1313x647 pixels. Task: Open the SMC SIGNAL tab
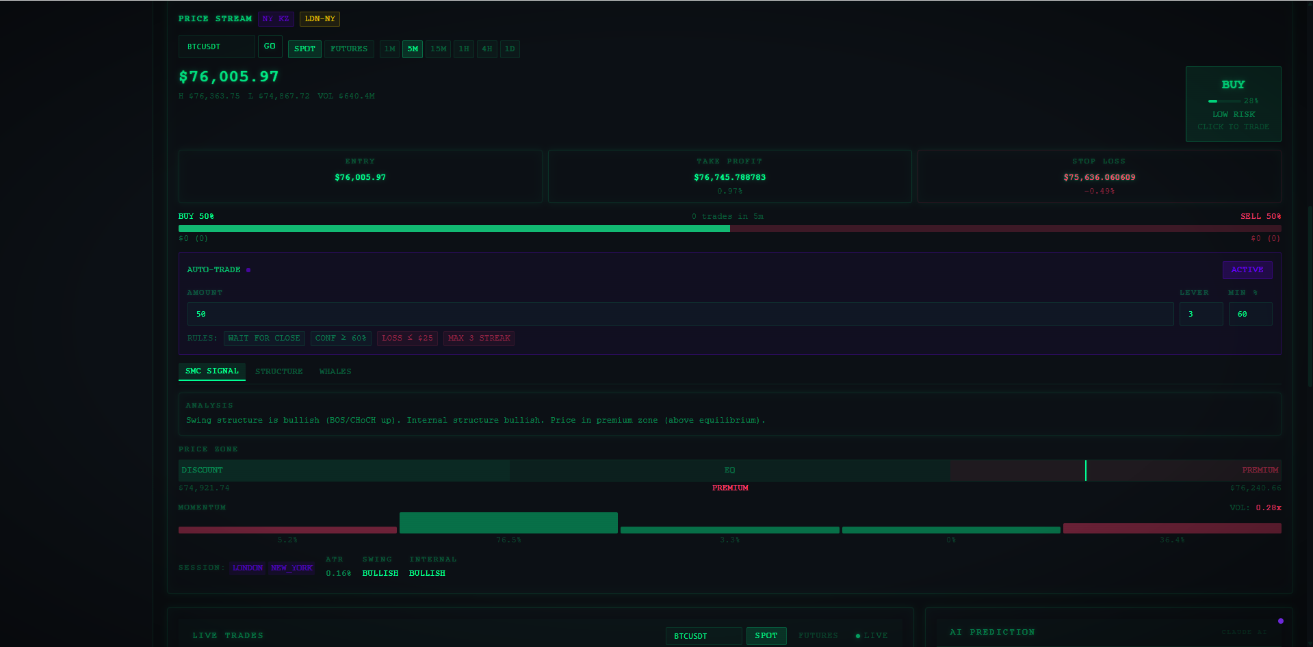(212, 371)
